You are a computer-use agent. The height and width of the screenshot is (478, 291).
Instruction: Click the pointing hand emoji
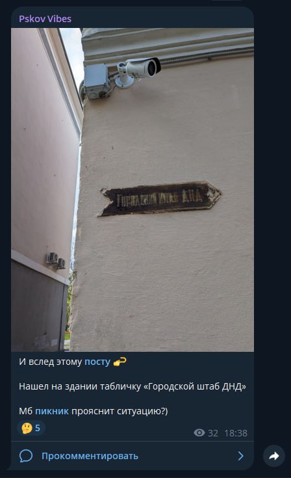coord(120,362)
